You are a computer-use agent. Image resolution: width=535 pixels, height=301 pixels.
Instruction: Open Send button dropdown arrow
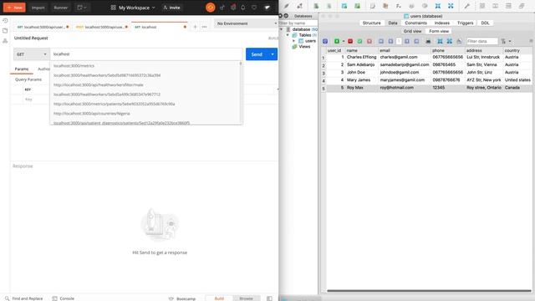273,54
